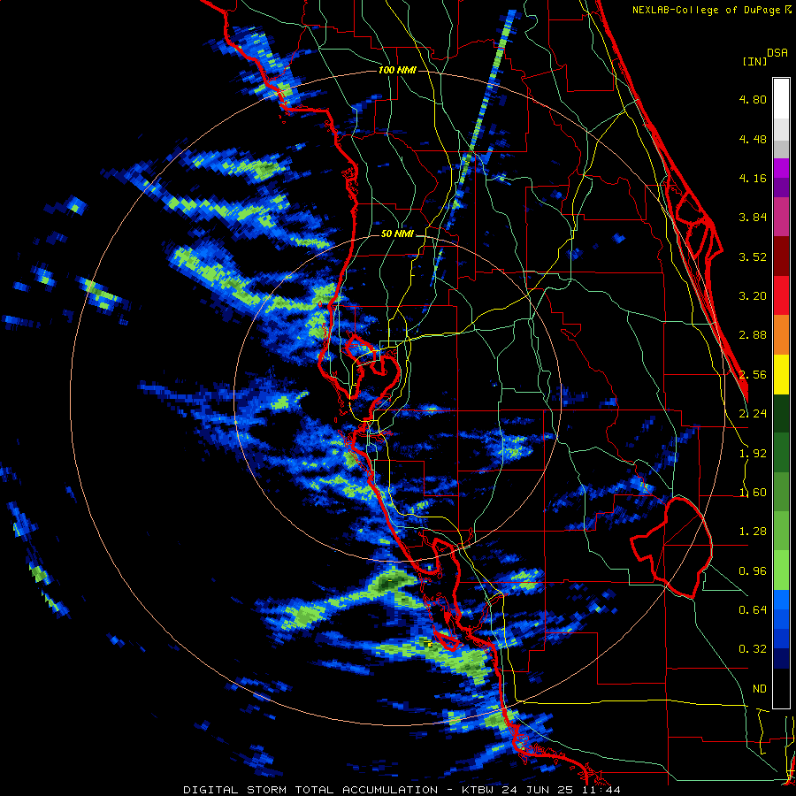Click the [IN] units label
Viewport: 796px width, 796px height.
point(755,61)
